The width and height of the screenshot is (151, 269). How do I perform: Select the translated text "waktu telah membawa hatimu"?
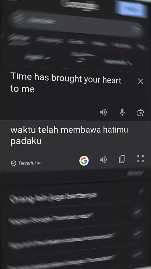pos(69,130)
